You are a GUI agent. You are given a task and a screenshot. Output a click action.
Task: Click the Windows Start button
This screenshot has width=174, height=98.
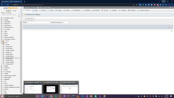point(2,96)
